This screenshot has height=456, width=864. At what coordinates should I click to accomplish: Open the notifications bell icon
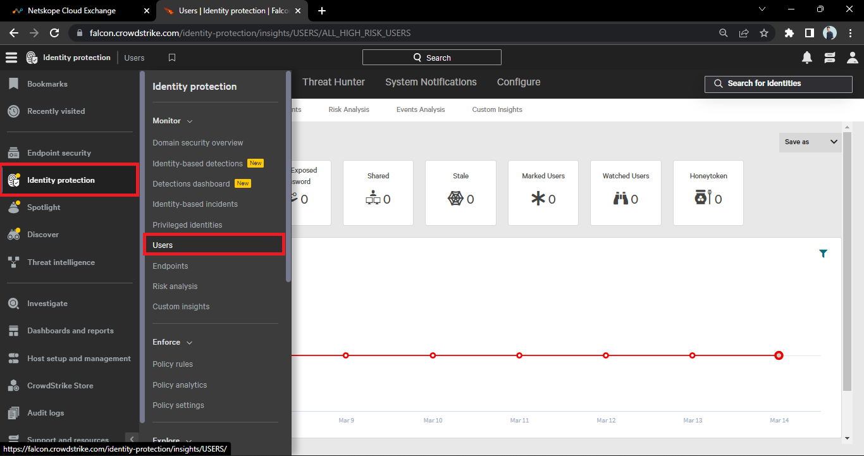[807, 58]
